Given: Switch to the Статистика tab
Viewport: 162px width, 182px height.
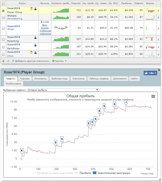Looking at the screenshot, I should click(78, 79).
